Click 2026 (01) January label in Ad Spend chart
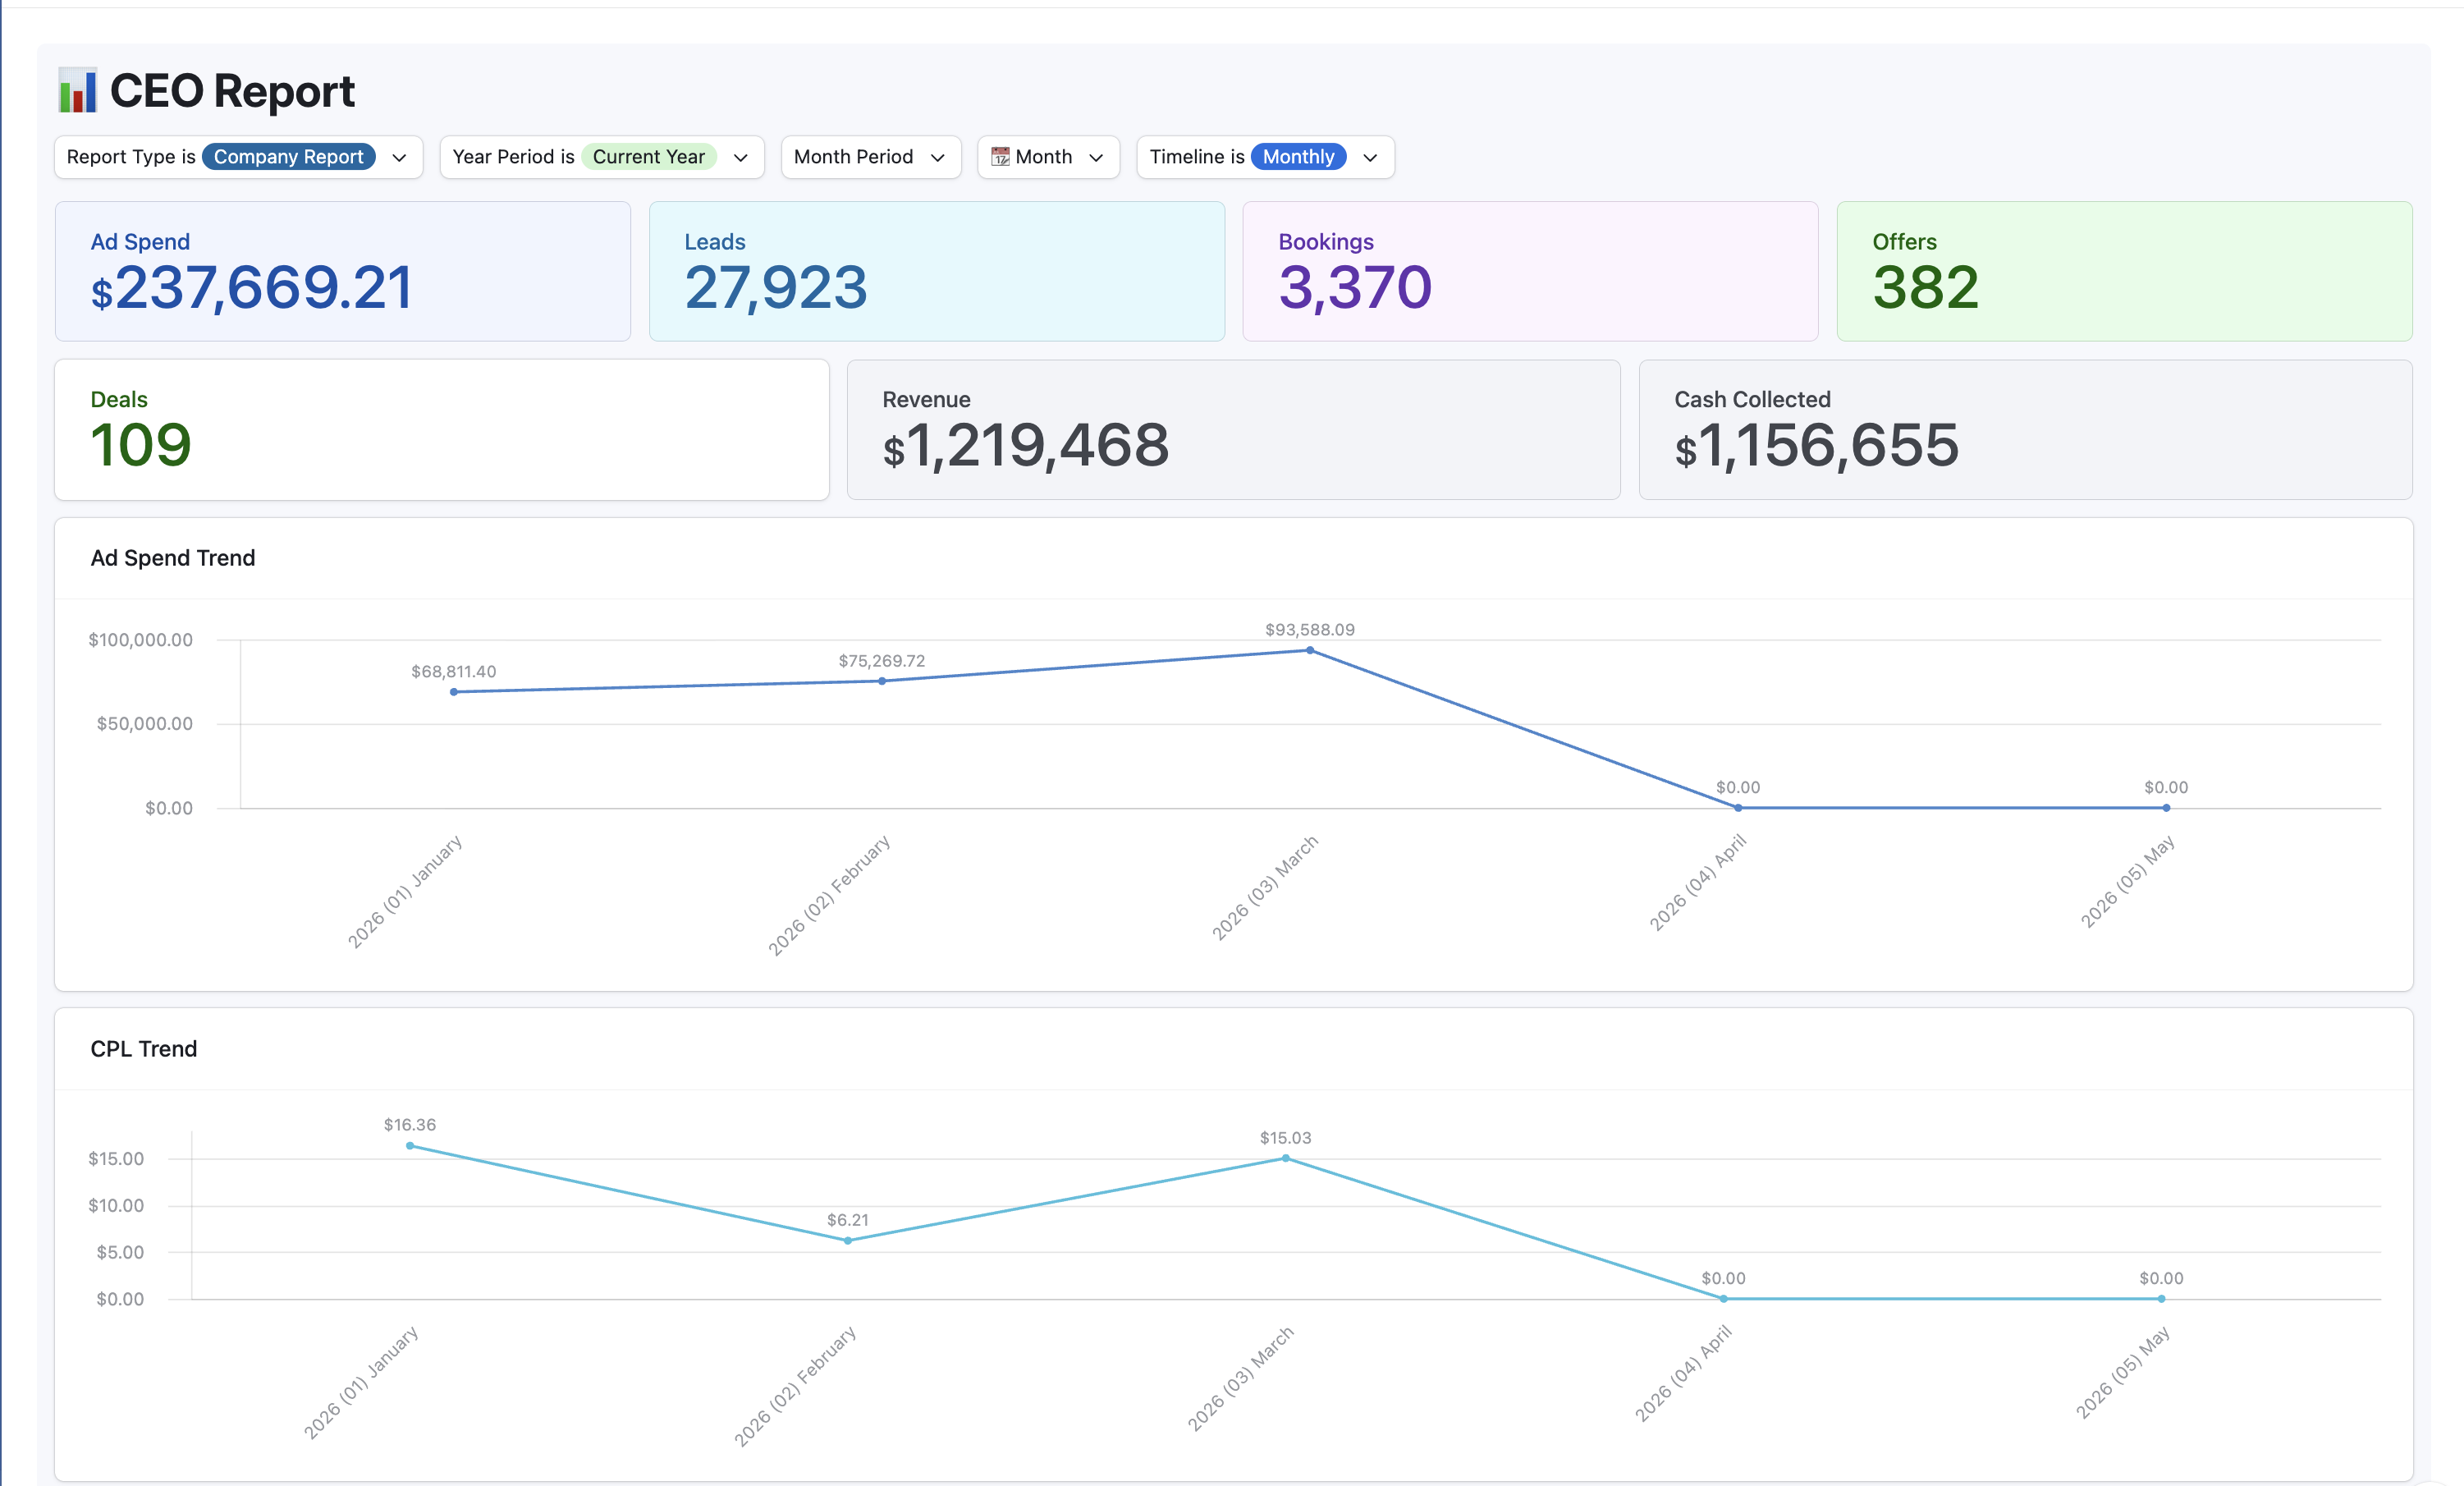The image size is (2464, 1486). coord(405,891)
